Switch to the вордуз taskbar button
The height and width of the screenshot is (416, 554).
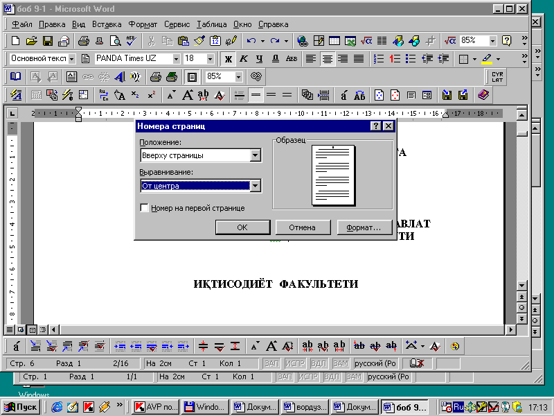click(305, 407)
